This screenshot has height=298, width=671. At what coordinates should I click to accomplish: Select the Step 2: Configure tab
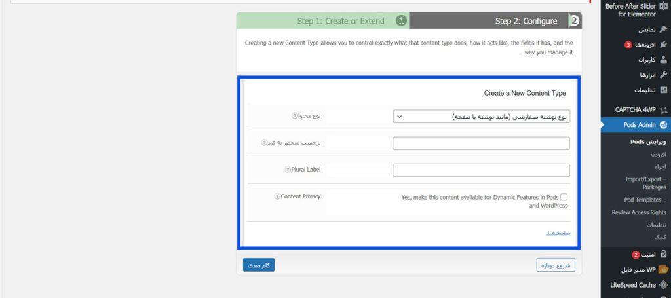click(526, 21)
